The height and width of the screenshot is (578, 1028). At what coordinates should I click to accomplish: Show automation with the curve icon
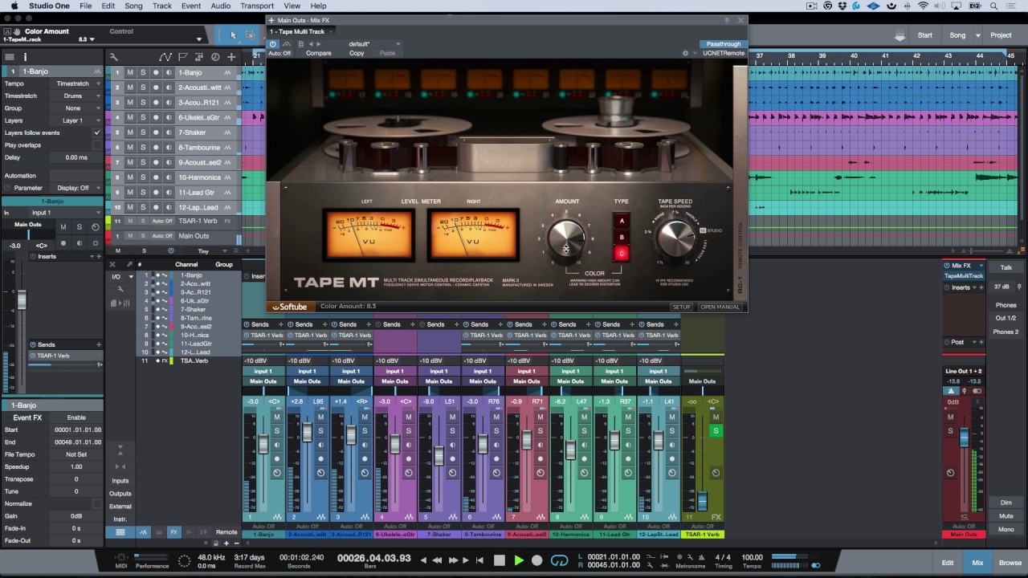(165, 57)
